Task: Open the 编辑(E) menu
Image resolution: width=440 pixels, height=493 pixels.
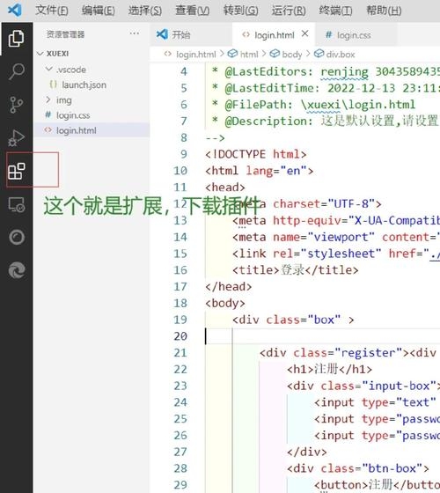Action: point(98,11)
